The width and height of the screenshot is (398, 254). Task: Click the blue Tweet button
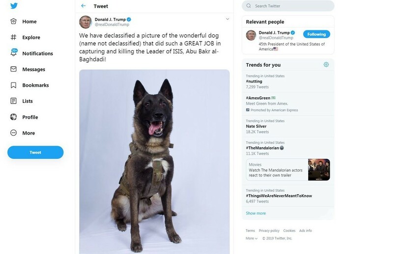[x=35, y=152]
